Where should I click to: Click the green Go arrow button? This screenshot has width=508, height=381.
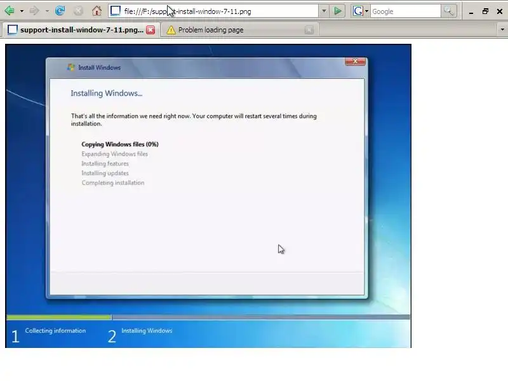point(337,11)
